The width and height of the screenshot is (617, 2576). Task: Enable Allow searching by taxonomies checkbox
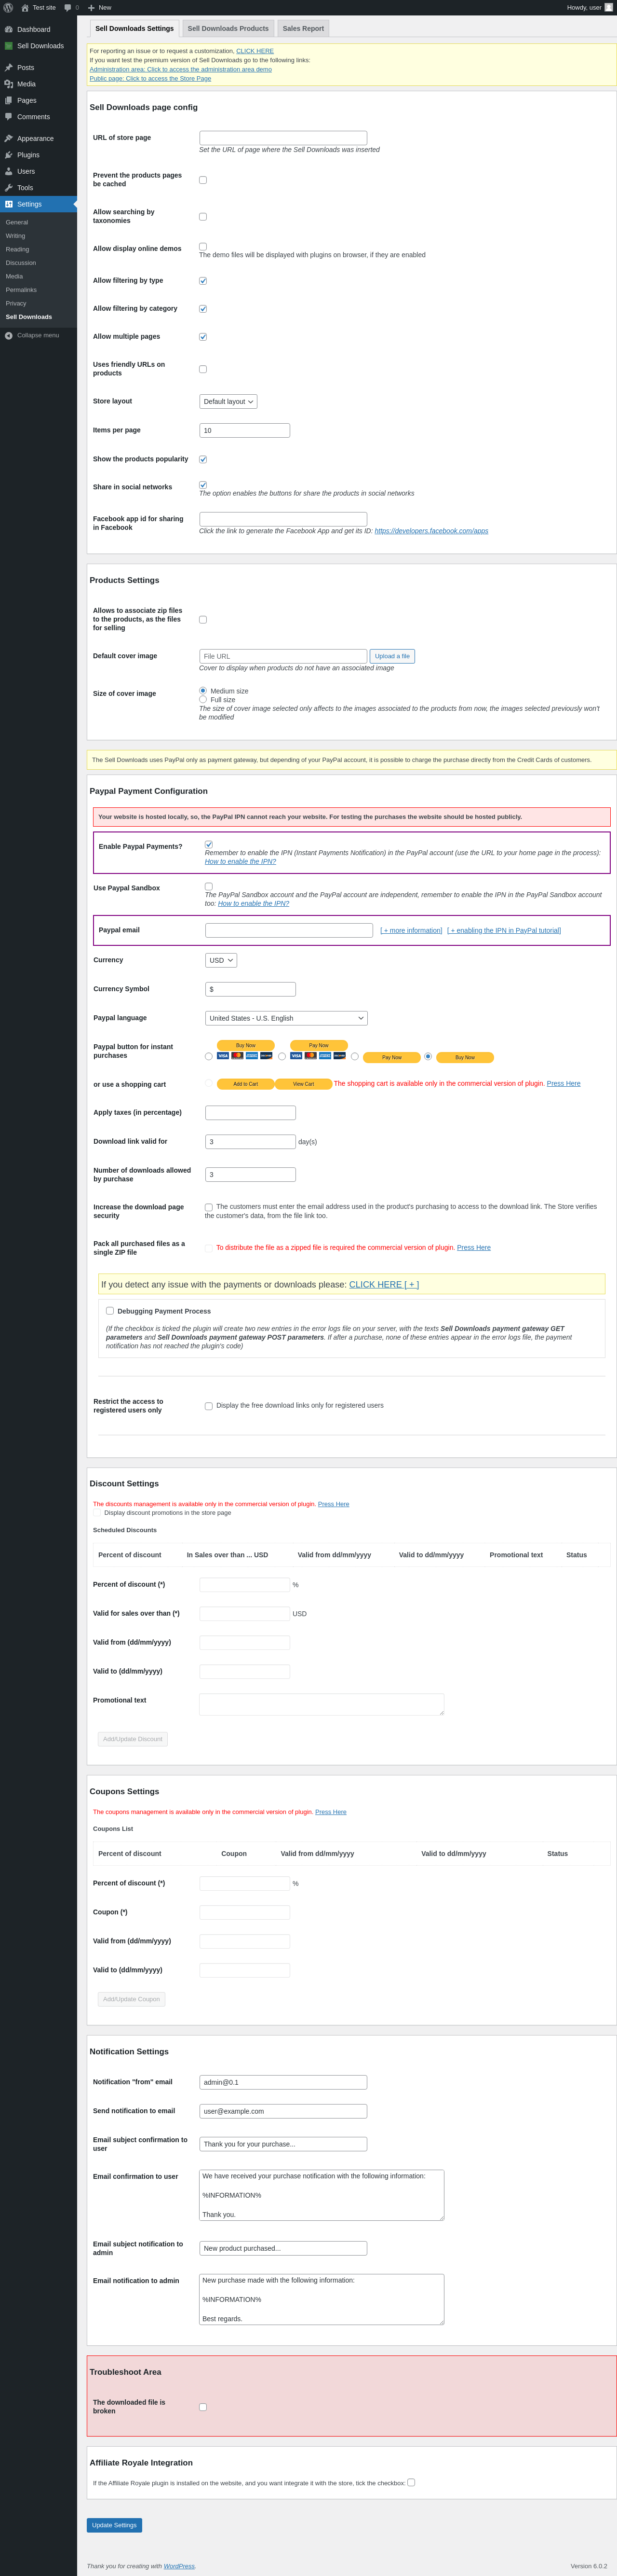coord(202,217)
